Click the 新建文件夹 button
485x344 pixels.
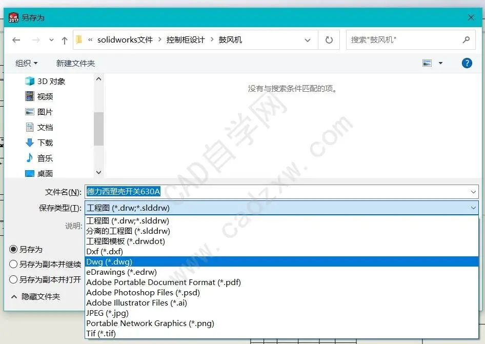click(x=75, y=63)
